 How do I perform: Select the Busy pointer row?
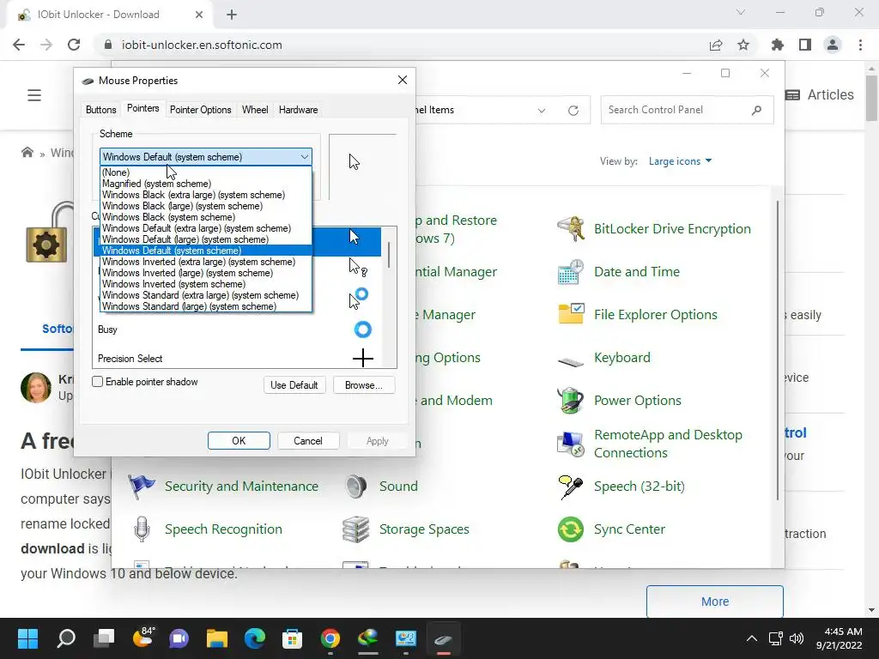238,329
